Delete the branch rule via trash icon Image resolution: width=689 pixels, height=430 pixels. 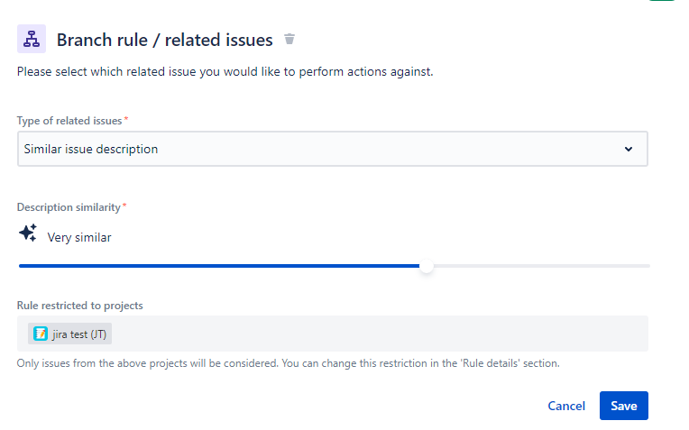(x=289, y=40)
